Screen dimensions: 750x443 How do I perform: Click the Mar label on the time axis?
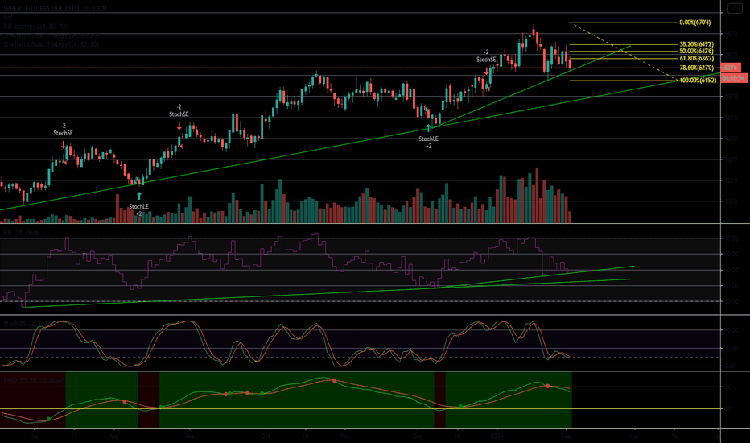[634, 437]
